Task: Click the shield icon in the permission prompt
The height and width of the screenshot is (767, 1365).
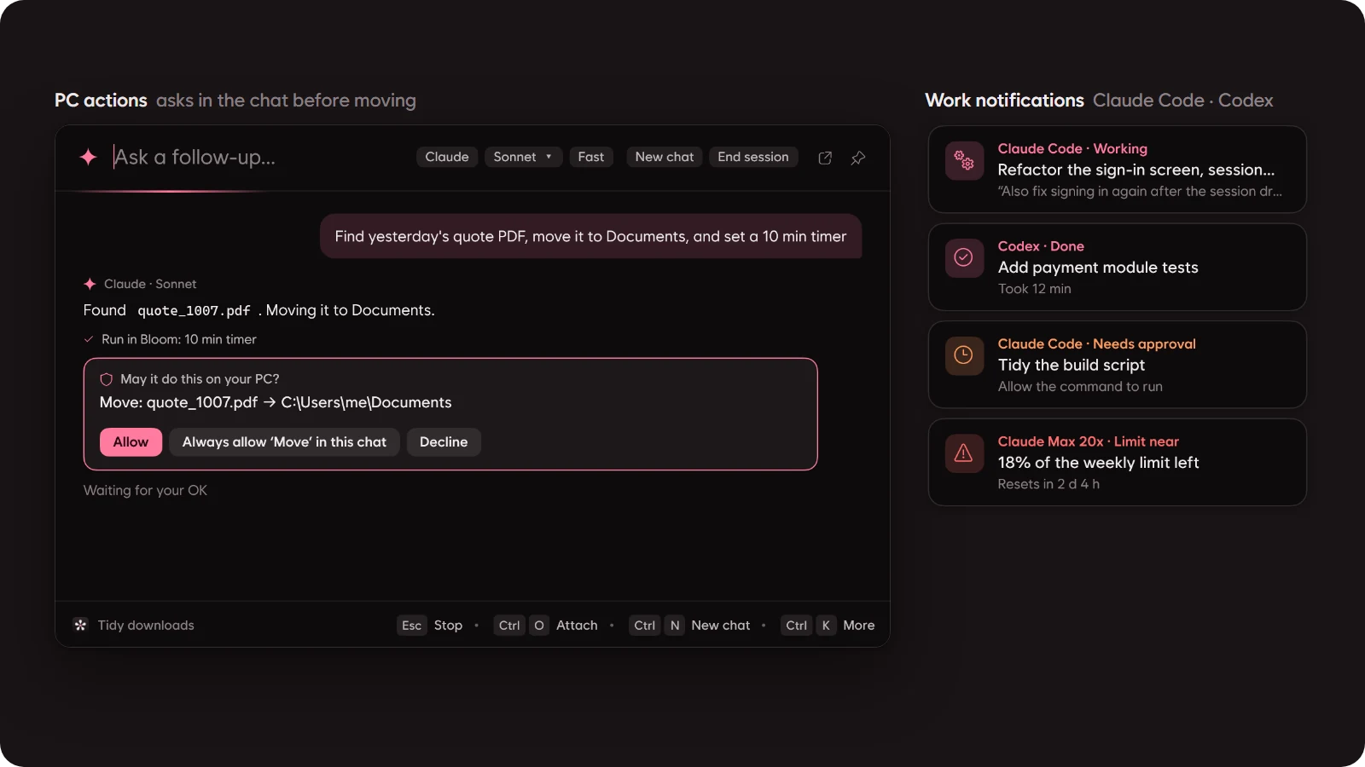Action: click(107, 379)
